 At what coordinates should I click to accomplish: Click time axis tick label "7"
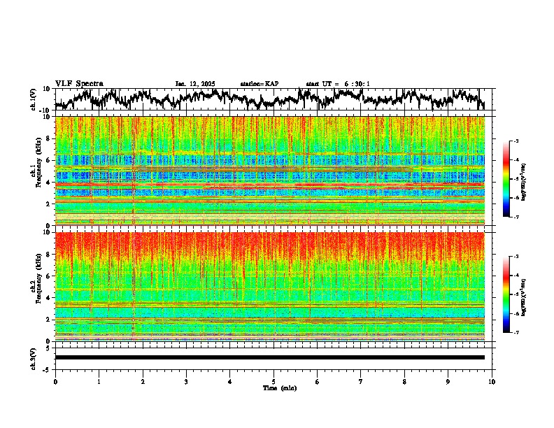tap(361, 382)
